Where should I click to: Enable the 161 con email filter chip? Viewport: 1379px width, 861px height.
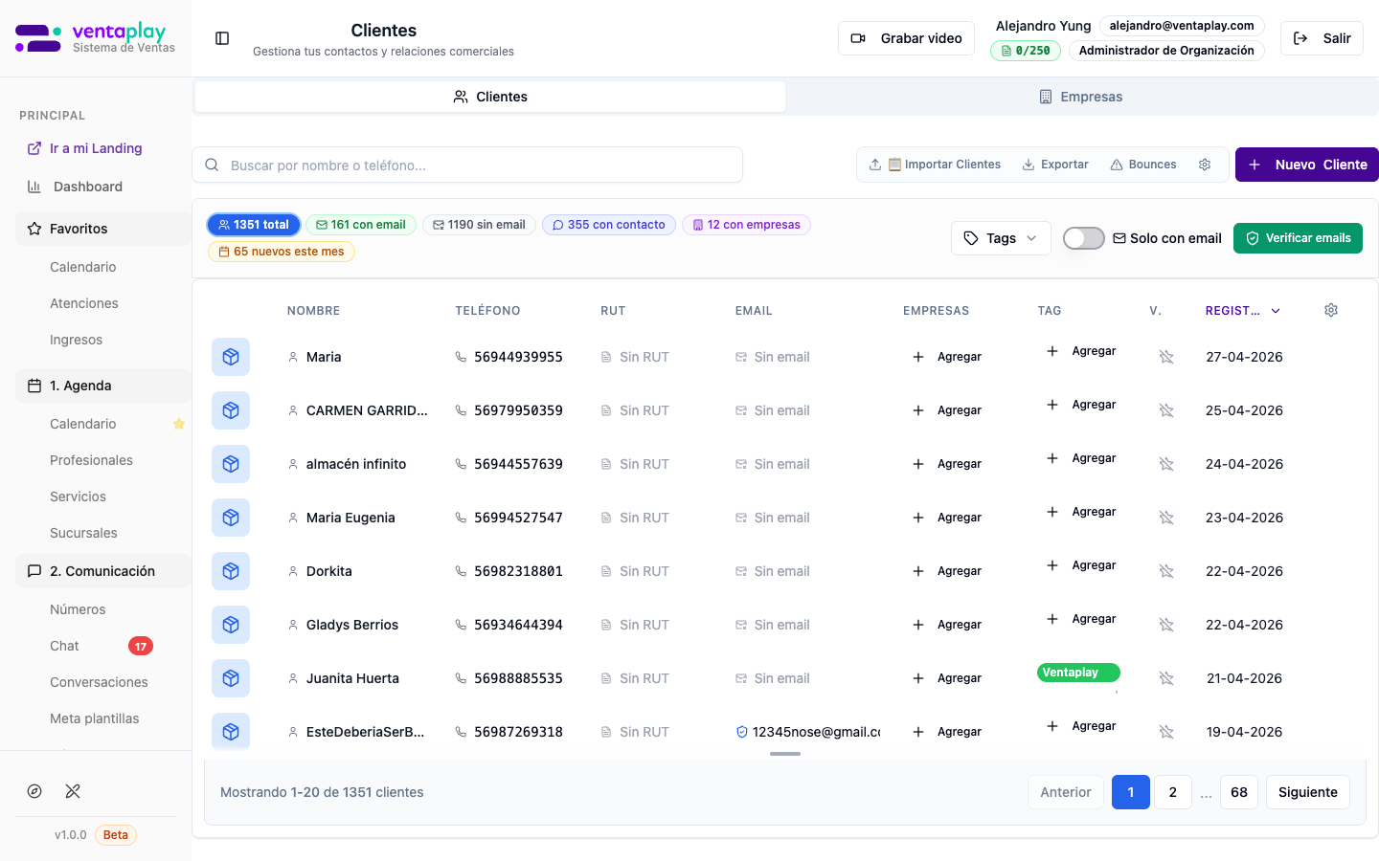(x=361, y=225)
